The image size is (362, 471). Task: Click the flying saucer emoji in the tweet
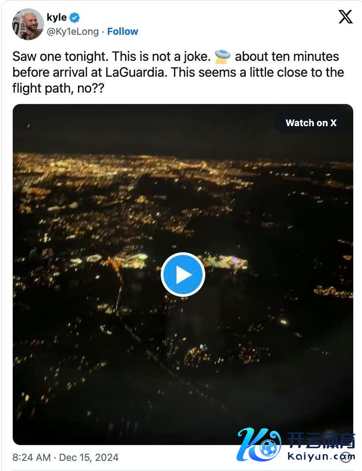[x=222, y=56]
